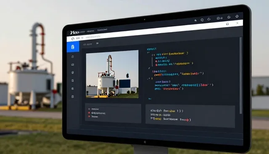
Task: Click the fifth sidebar icon below the blue tile
Action: [x=73, y=88]
